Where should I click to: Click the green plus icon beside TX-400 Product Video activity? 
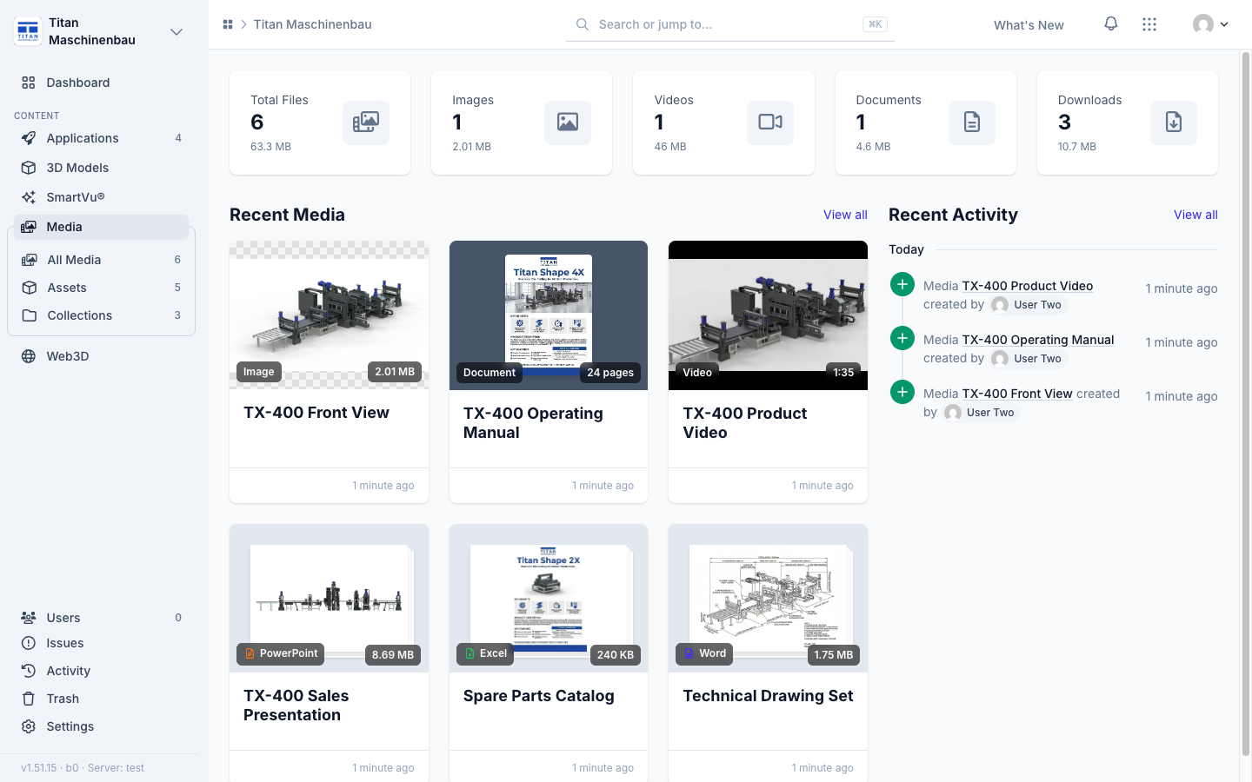click(x=902, y=284)
